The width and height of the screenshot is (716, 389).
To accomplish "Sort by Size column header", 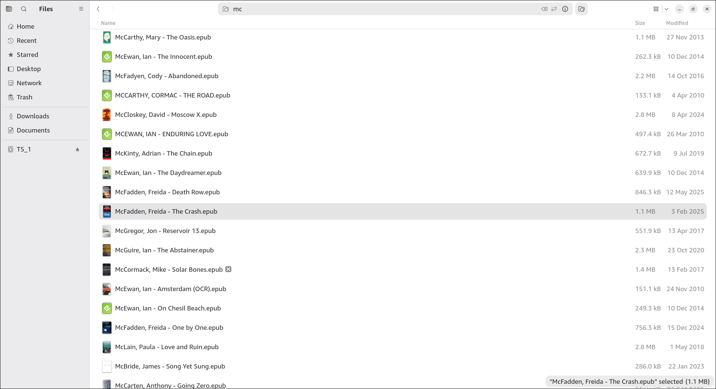I will pyautogui.click(x=640, y=23).
